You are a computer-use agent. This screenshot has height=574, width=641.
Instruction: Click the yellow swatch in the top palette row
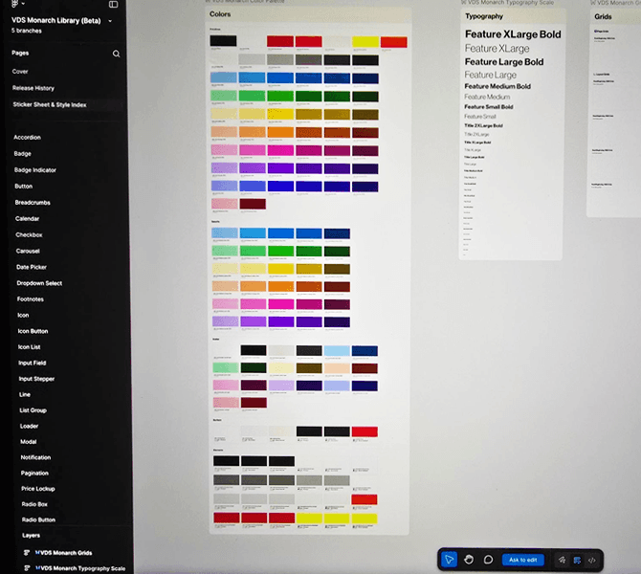coord(365,42)
